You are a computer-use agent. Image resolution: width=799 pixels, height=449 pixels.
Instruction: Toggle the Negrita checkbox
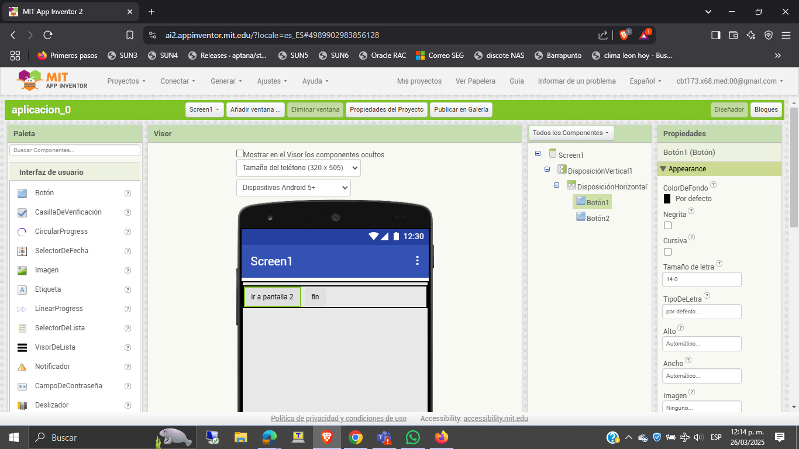pyautogui.click(x=667, y=225)
